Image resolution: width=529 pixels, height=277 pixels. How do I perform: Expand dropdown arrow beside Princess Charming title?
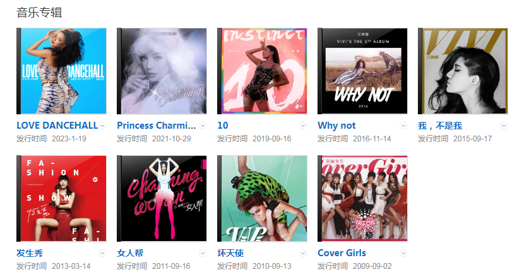coord(203,126)
